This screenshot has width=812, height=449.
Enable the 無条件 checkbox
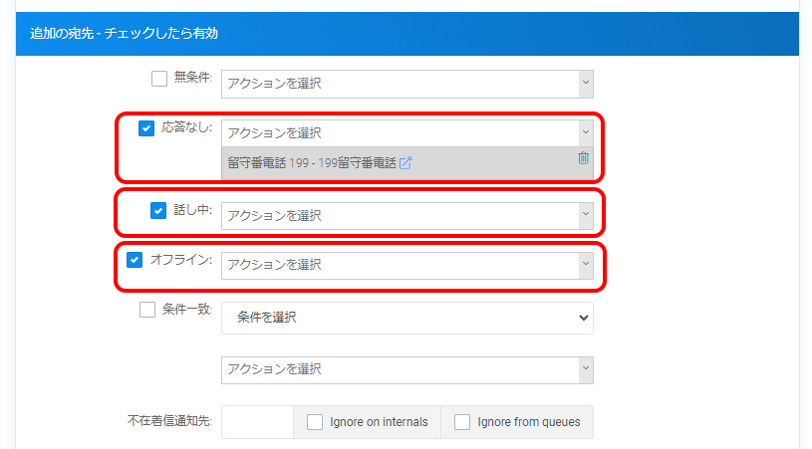158,79
